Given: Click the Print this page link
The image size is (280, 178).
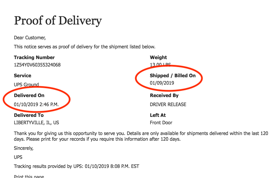Looking at the screenshot, I should (29, 176).
